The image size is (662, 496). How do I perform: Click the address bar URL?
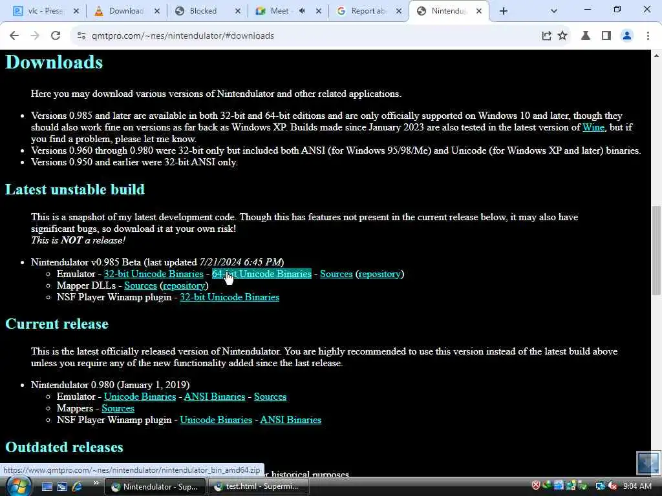click(183, 36)
